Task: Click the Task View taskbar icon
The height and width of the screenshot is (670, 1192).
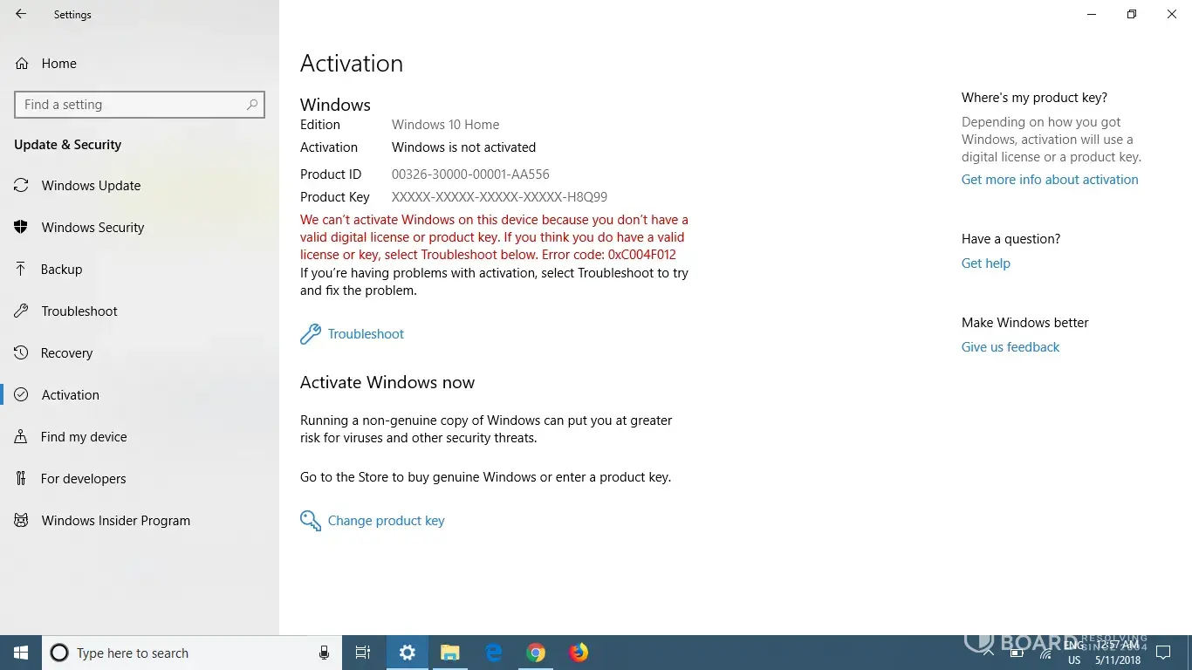Action: point(363,653)
